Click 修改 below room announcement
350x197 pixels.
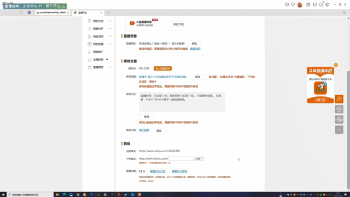pos(147,117)
